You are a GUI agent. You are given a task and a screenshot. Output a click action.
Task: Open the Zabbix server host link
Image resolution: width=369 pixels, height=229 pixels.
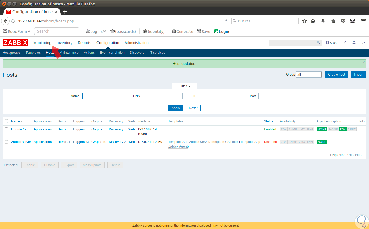[21, 142]
